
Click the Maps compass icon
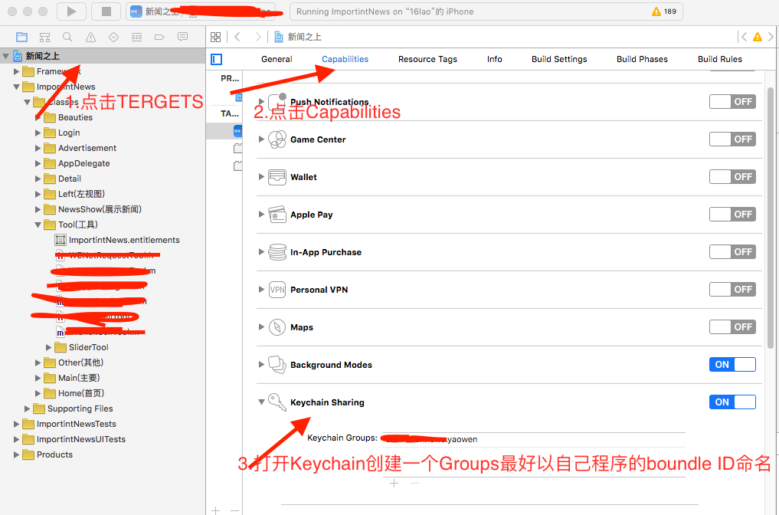coord(277,327)
